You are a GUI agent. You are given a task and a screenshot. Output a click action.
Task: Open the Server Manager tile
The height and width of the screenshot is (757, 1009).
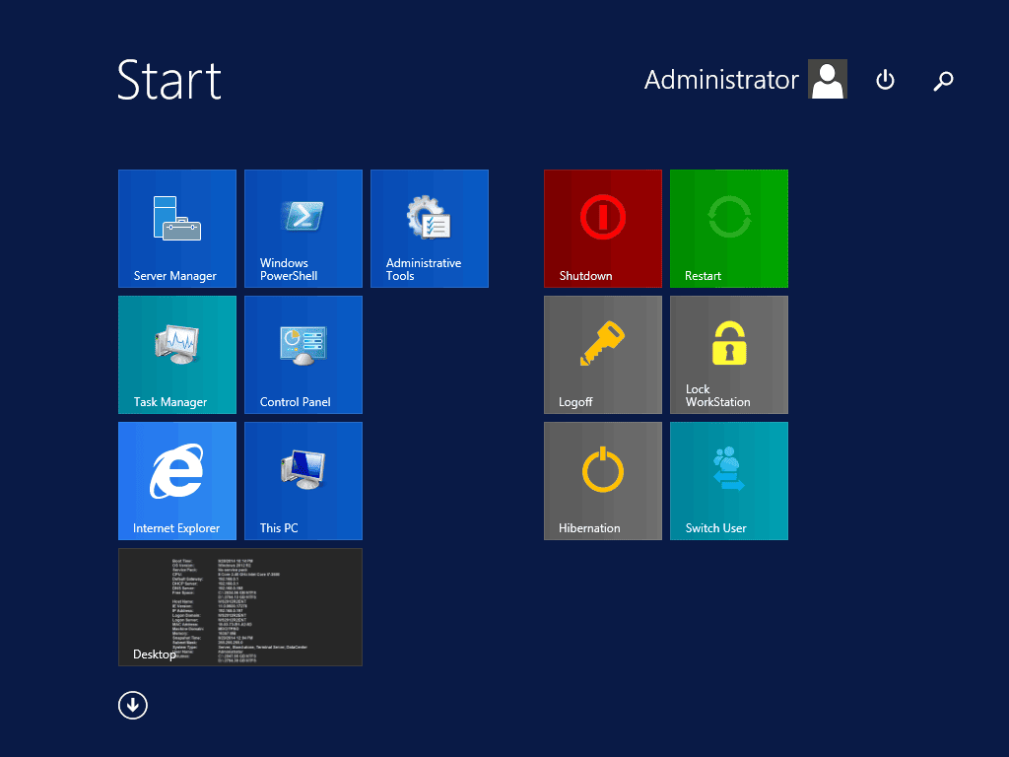177,229
